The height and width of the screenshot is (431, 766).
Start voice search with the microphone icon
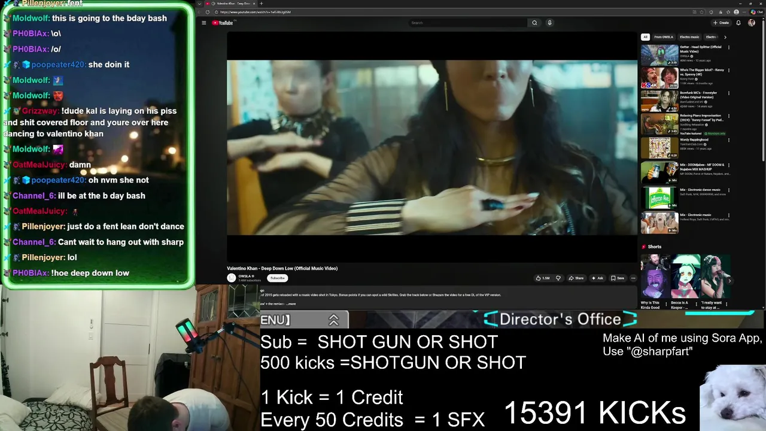coord(549,23)
